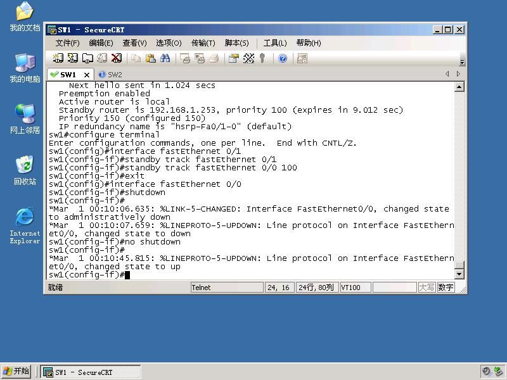This screenshot has height=380, width=507.
Task: Select the SW1 session tab
Action: pos(68,75)
